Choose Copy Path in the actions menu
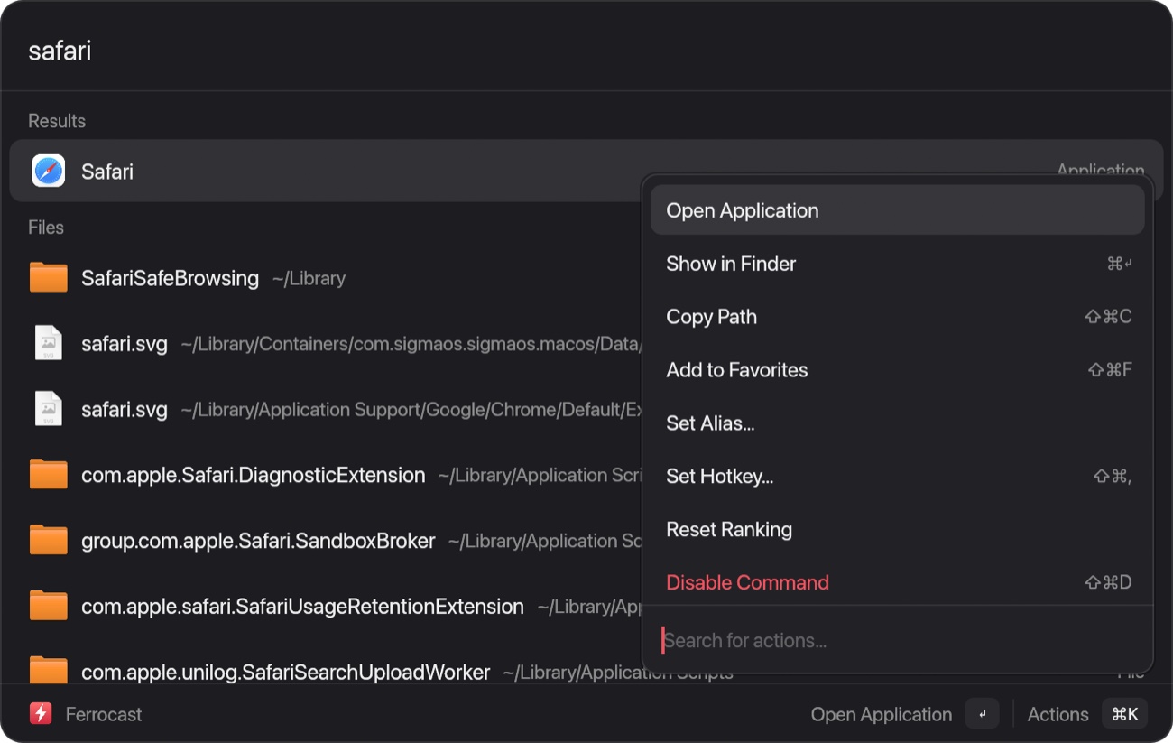The width and height of the screenshot is (1173, 743). click(898, 317)
